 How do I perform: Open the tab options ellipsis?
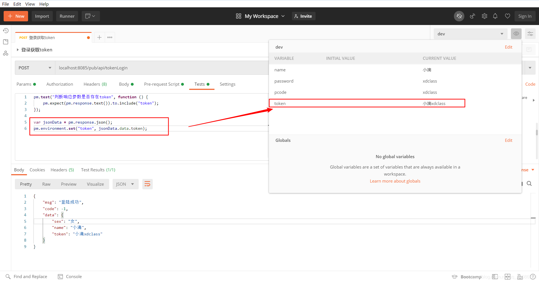(110, 37)
